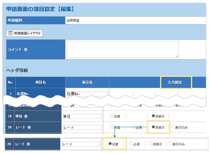This screenshot has height=154, width=210.
Task: Click the 申請種別 label
Action: [15, 20]
